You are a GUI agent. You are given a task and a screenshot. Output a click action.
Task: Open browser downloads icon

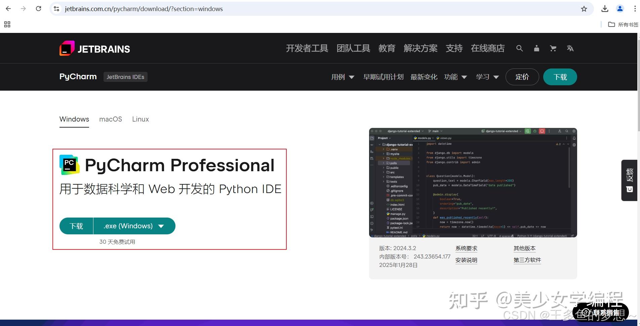pyautogui.click(x=604, y=9)
